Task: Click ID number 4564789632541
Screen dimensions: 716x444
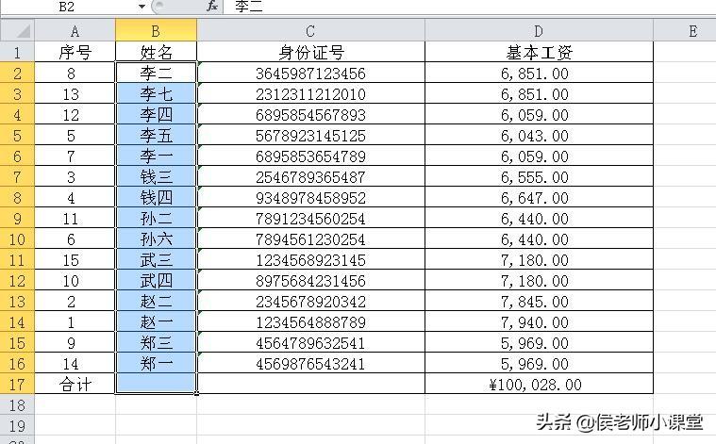Action: coord(310,343)
